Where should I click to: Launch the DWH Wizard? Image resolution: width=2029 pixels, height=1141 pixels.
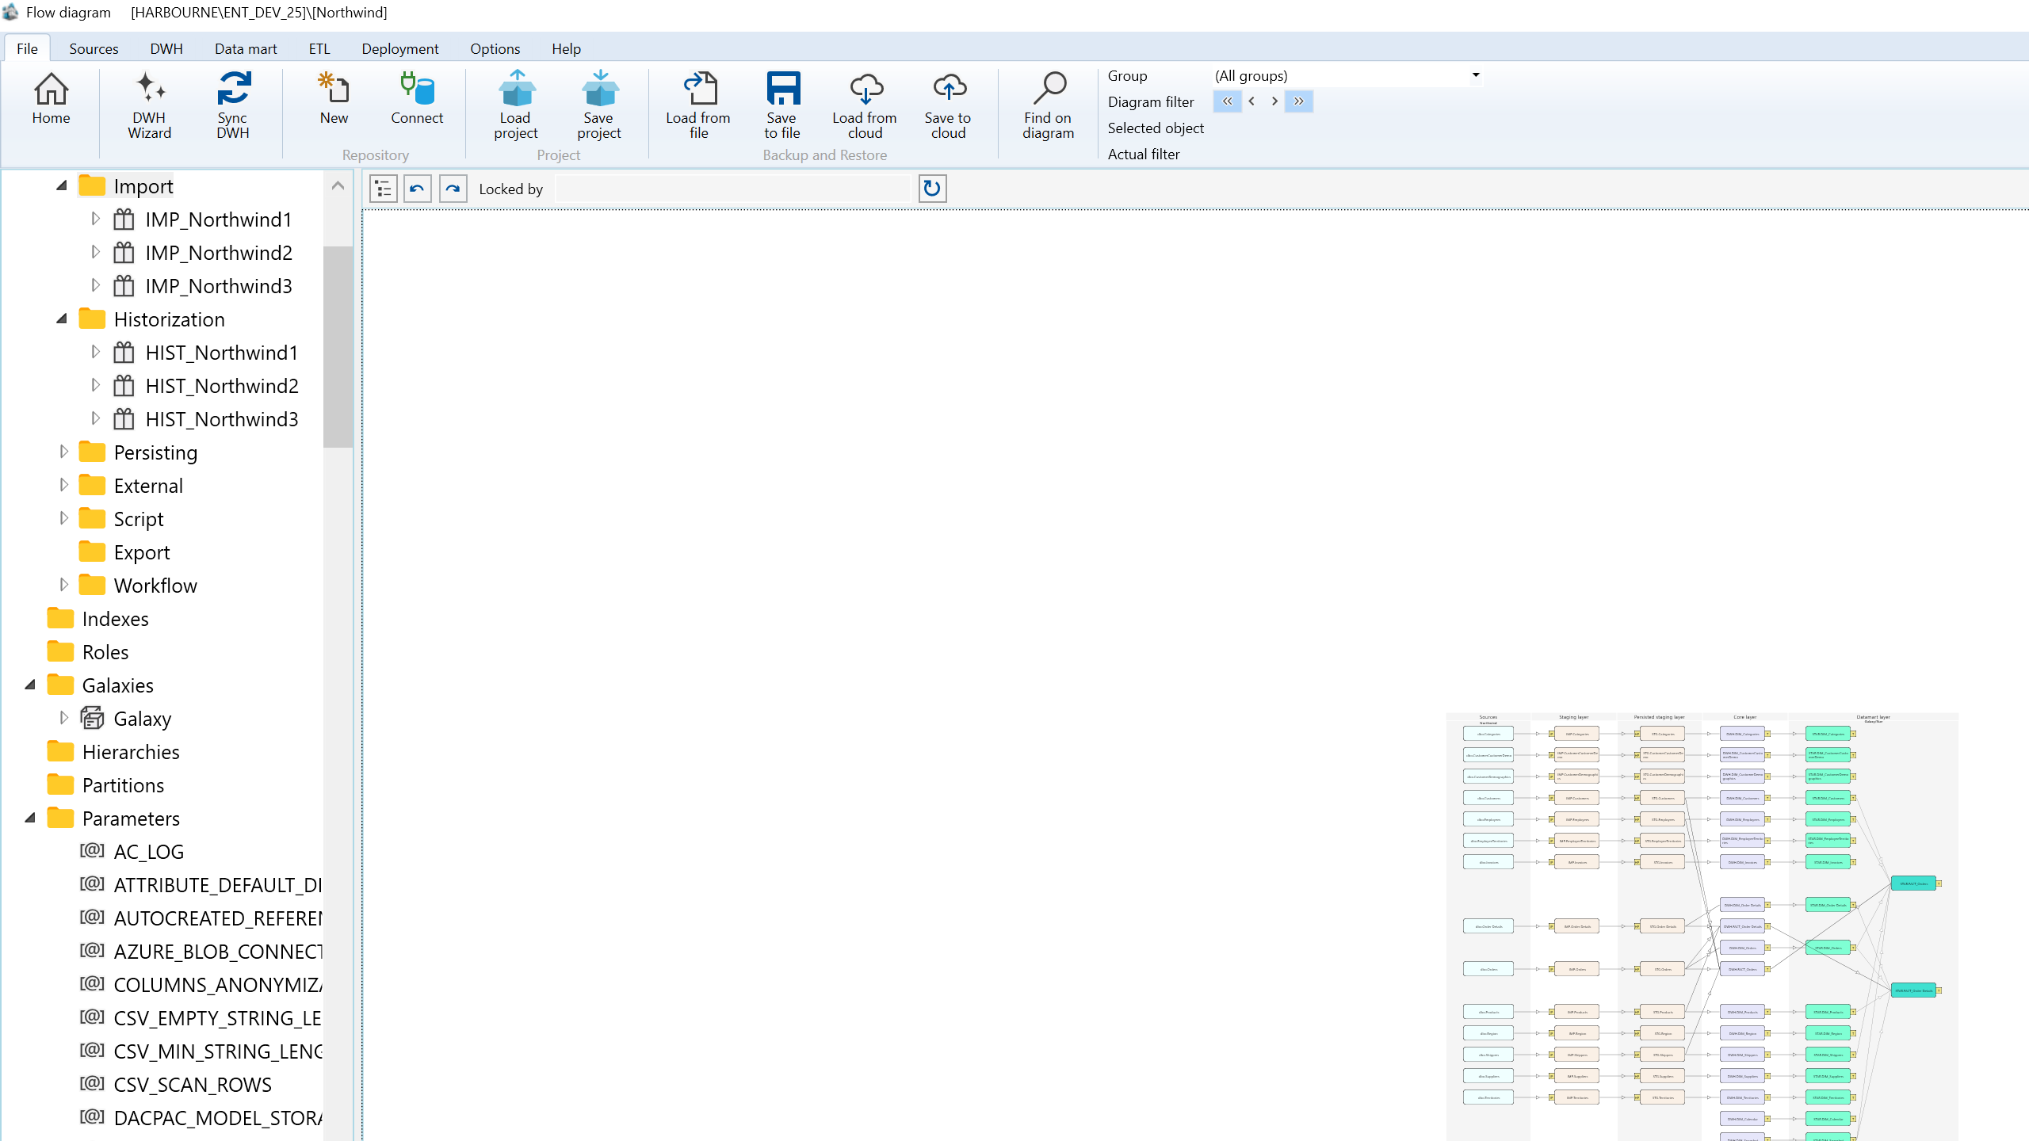point(149,105)
